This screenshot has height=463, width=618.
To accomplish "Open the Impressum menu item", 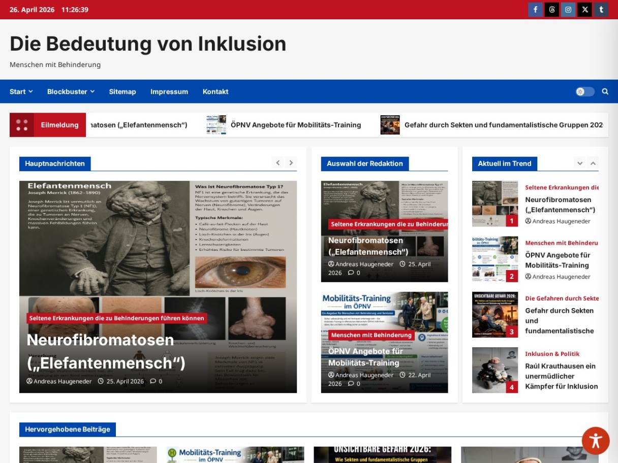I will click(169, 91).
